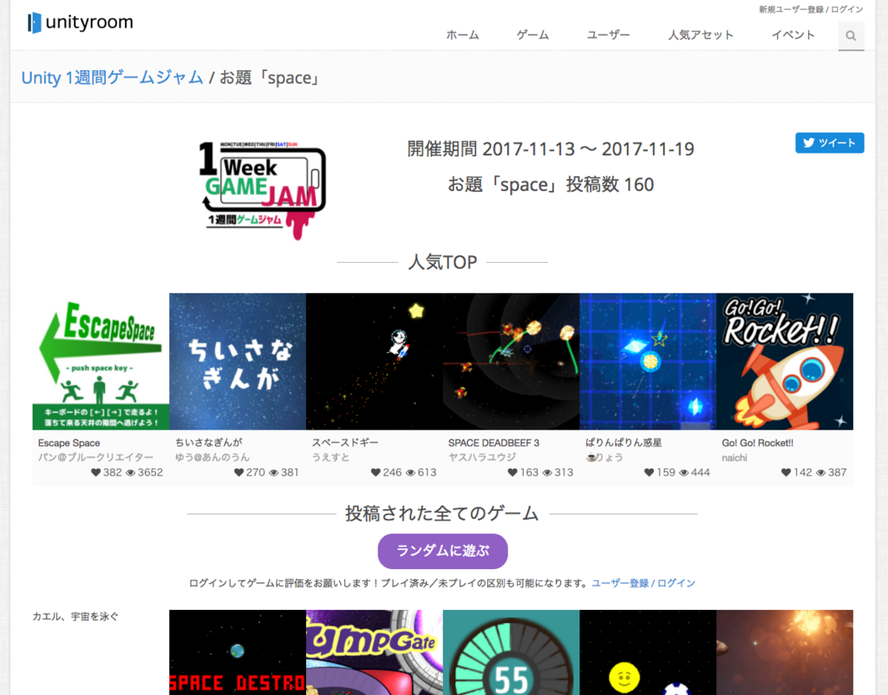Click heart icon beside 163 likes
This screenshot has height=695, width=888.
point(513,472)
